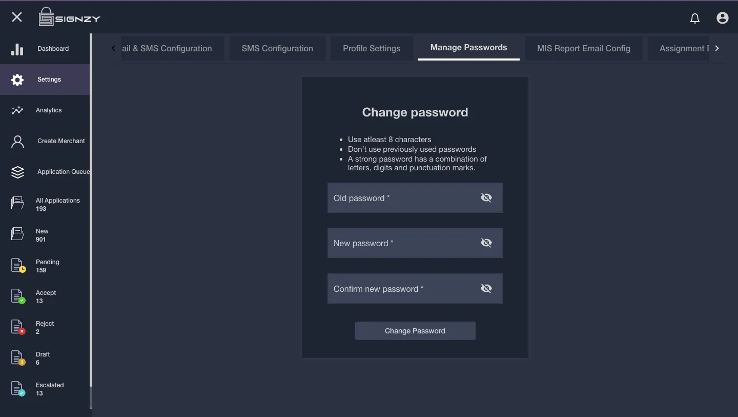
Task: Reveal the new password text
Action: (486, 243)
